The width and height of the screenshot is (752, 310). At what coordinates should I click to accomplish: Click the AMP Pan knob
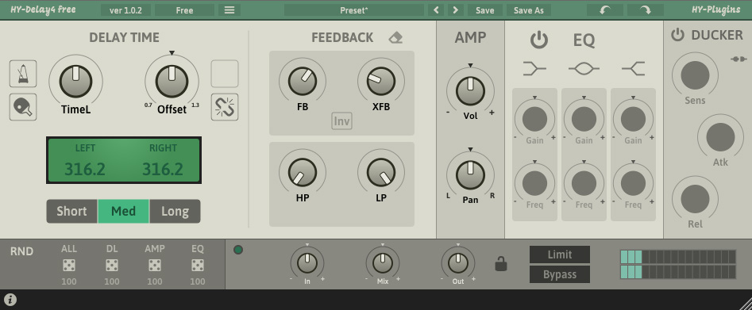coord(470,175)
